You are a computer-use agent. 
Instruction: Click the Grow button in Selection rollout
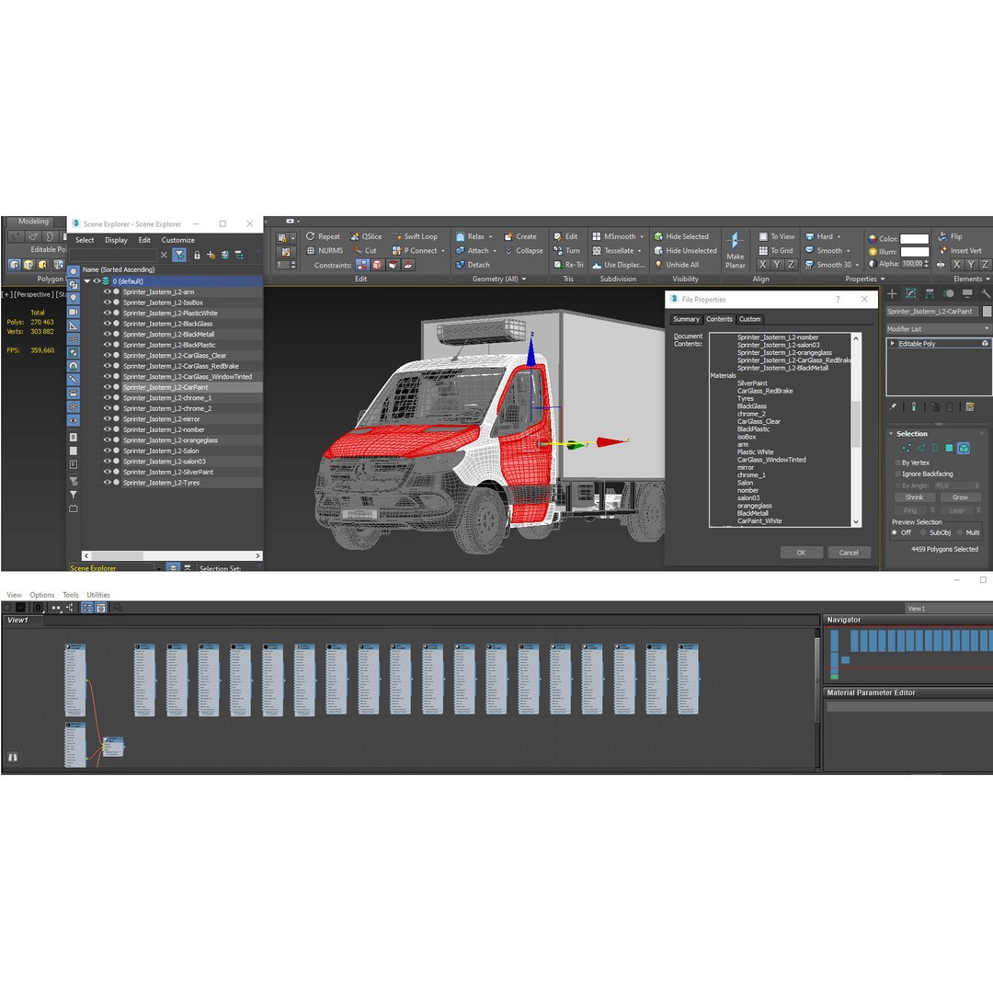tap(960, 496)
